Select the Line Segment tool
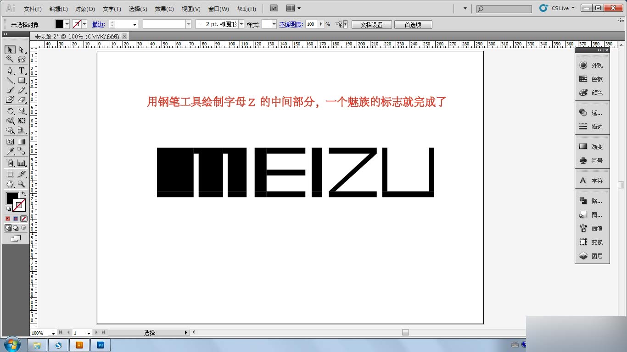This screenshot has height=352, width=627. pos(10,81)
